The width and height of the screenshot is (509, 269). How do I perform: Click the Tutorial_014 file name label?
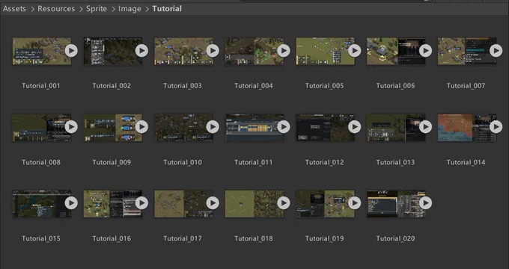point(466,162)
